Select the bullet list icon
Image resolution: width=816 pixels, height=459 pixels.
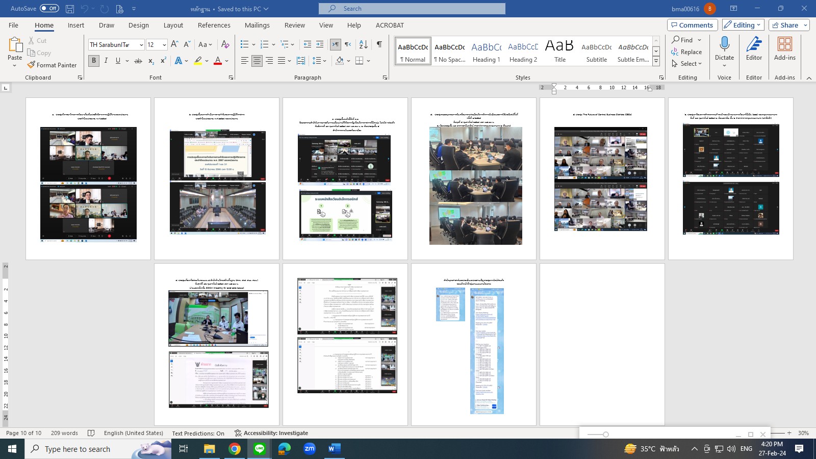[245, 45]
